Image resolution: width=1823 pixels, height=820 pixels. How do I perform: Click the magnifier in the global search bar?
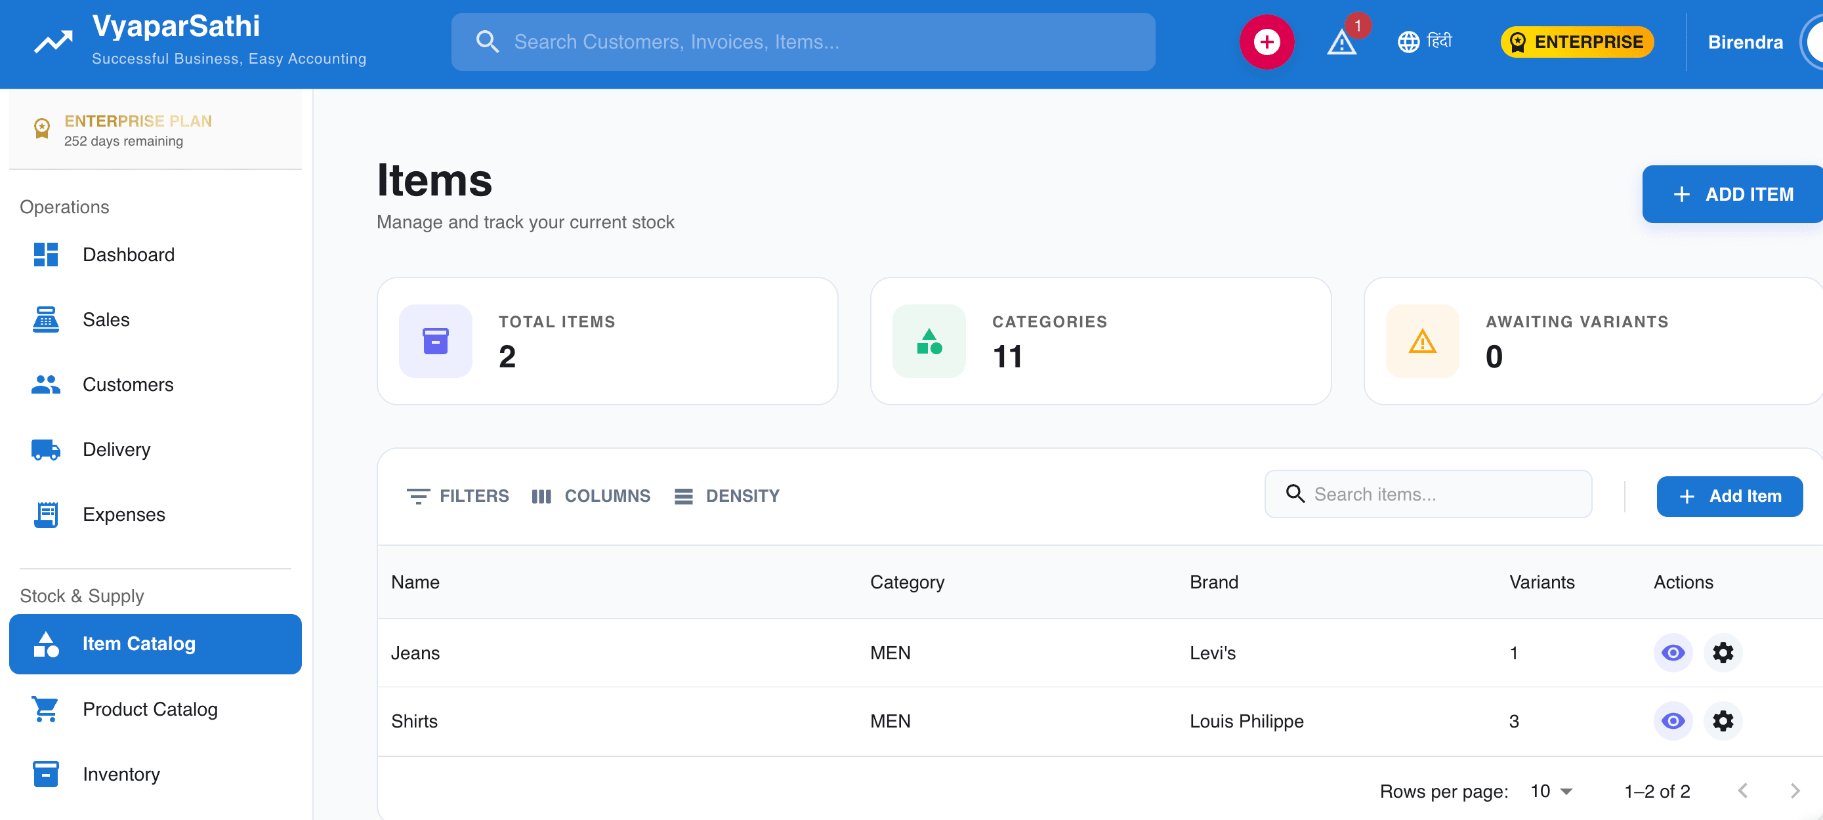(x=487, y=42)
